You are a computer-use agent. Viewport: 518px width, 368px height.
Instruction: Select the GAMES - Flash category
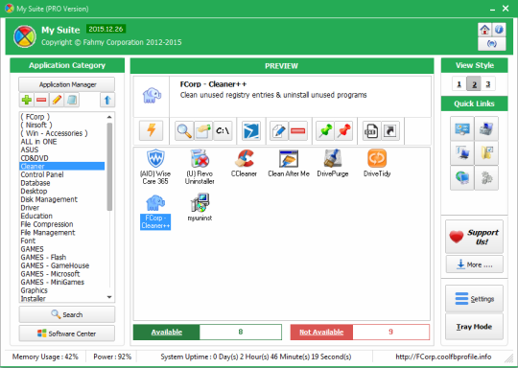pos(43,257)
